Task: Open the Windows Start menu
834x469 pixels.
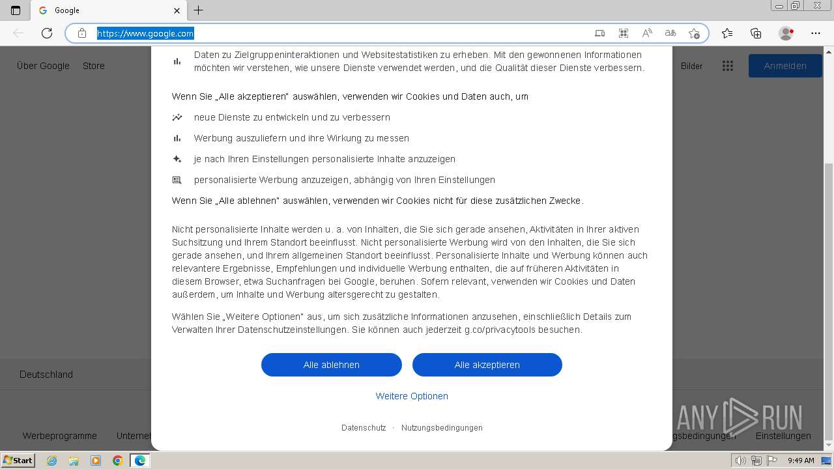Action: point(18,461)
